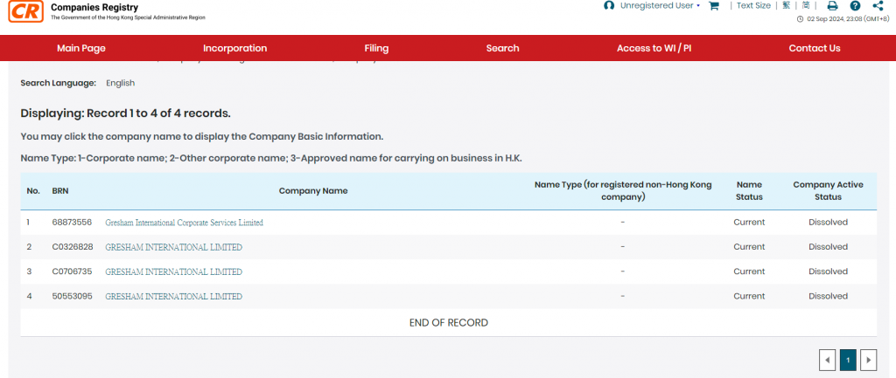
Task: Click Current name status in row 3
Action: 749,271
